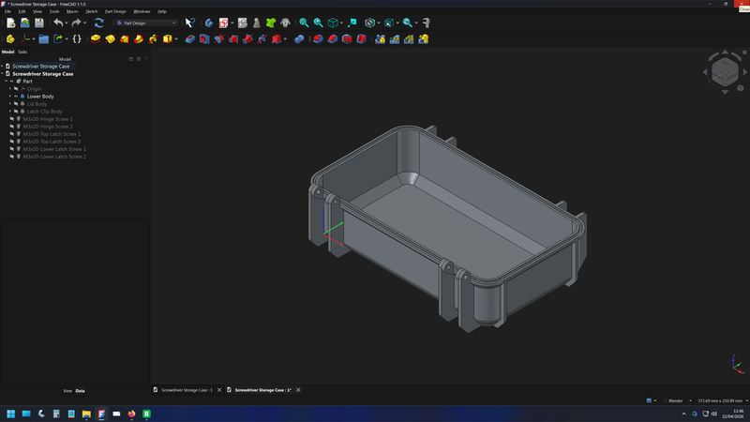Click the Pad extrude tool icon
The image size is (750, 422).
click(x=96, y=39)
